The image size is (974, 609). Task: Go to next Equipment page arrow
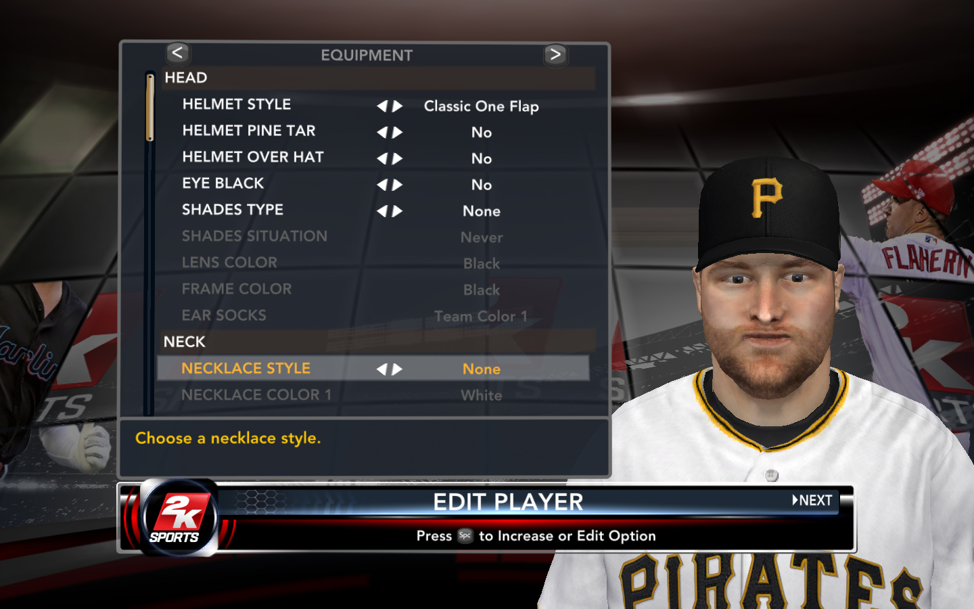click(x=555, y=54)
